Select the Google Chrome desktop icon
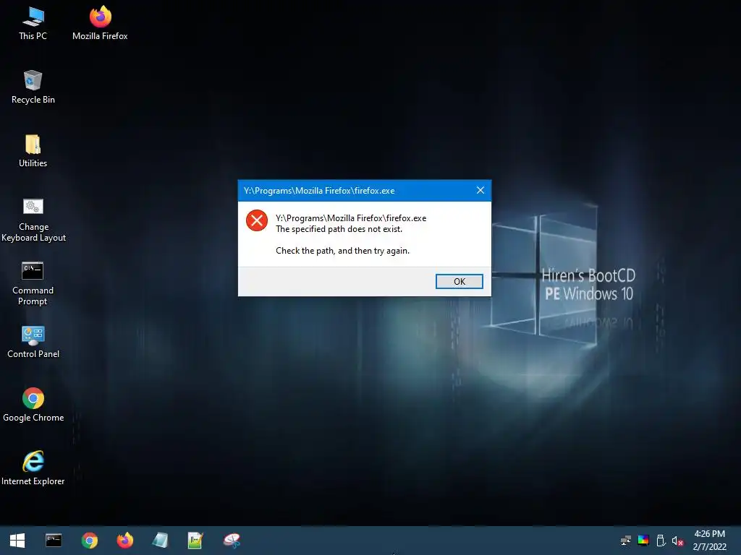 [x=33, y=405]
